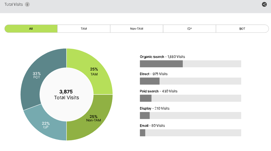The width and height of the screenshot is (271, 151).
Task: Click the "Organic Search - 1,880 Visits" label
Action: pyautogui.click(x=162, y=57)
